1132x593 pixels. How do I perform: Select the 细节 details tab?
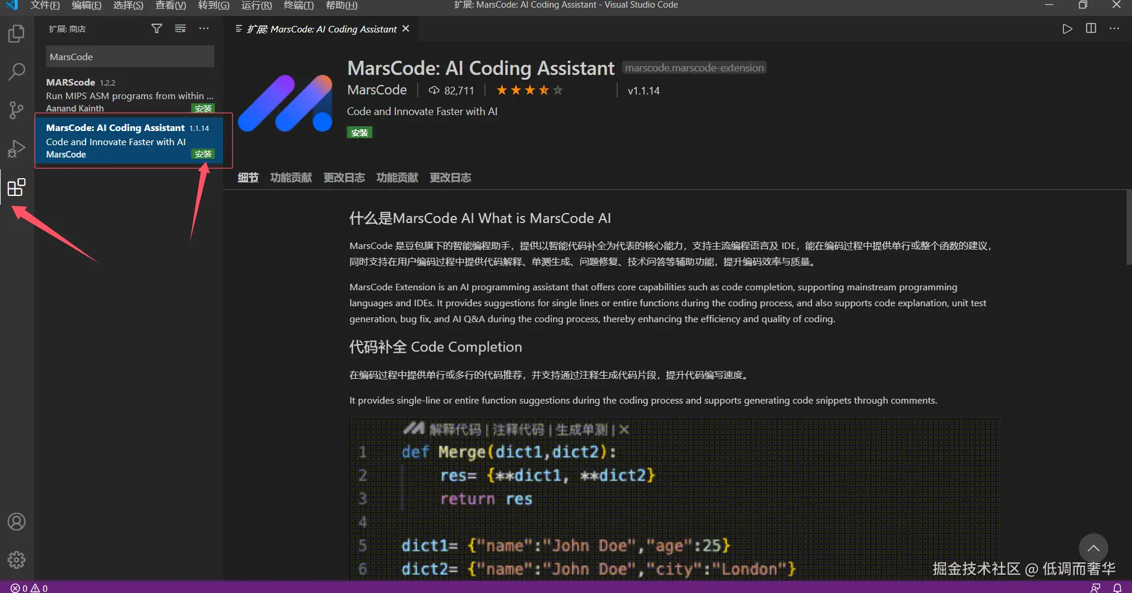[248, 178]
